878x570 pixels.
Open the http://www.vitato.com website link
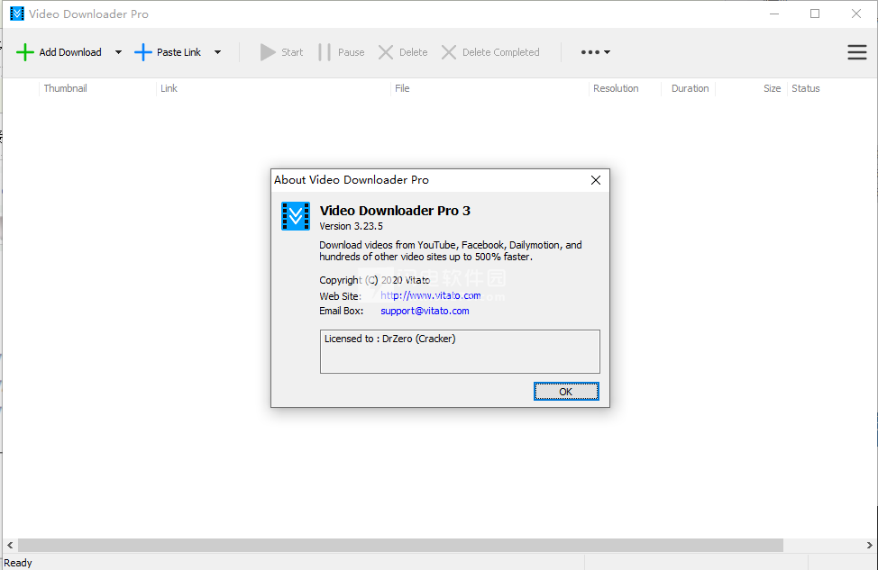pos(431,295)
